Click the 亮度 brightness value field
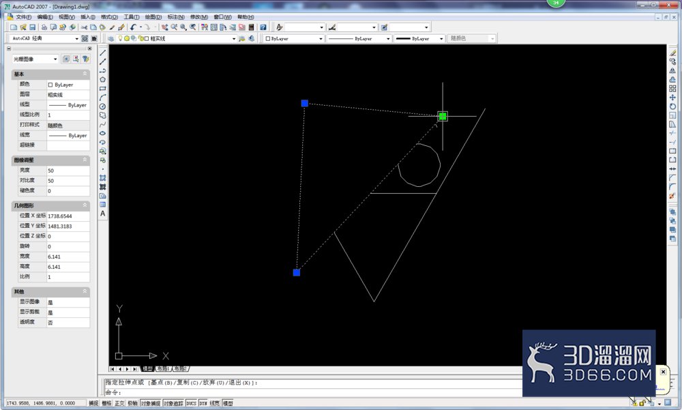This screenshot has width=682, height=410. (68, 171)
